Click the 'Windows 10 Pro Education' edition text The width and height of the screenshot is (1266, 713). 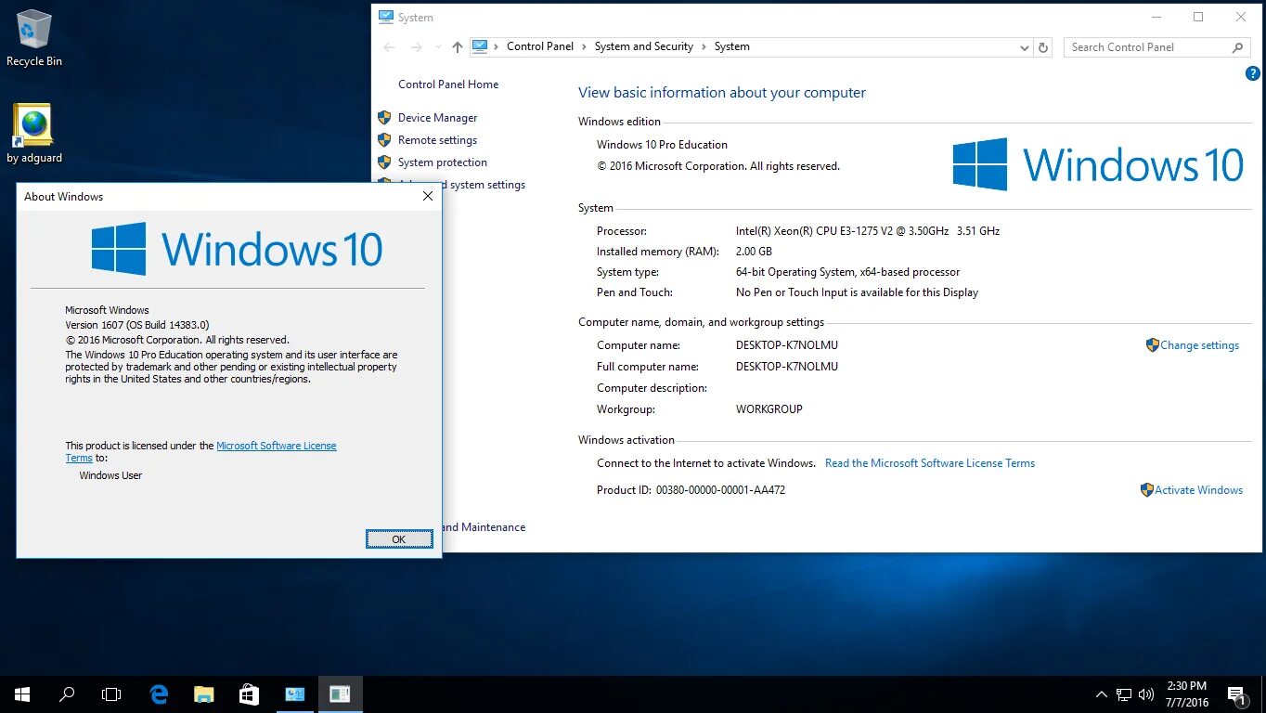[x=662, y=145]
